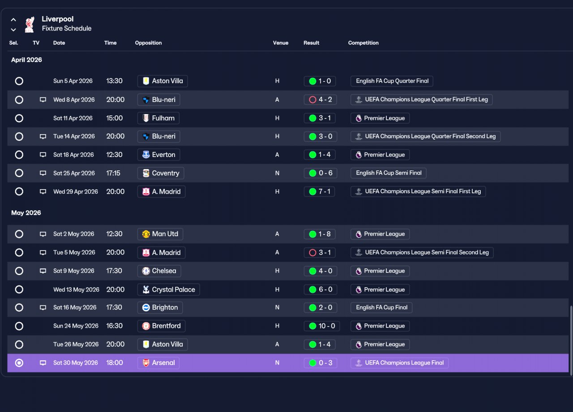Click the vertical scrollbar thumb
This screenshot has width=573, height=412.
(x=571, y=339)
